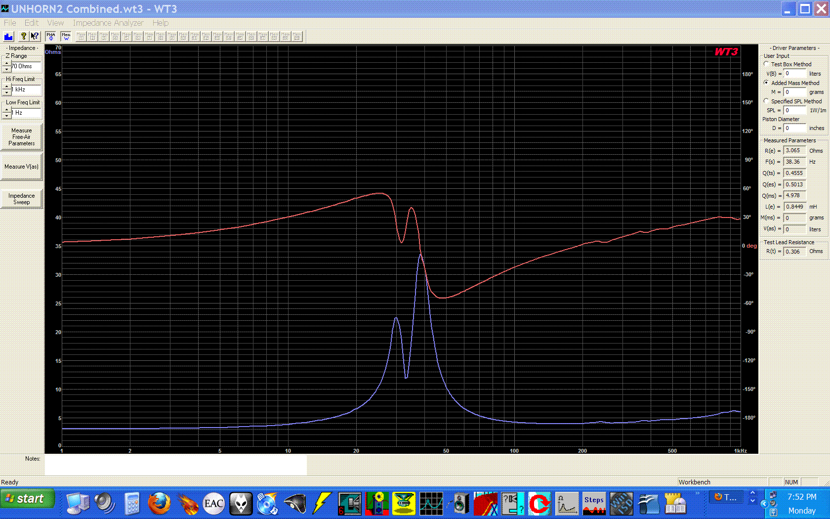This screenshot has width=830, height=519.
Task: Launch WinISD from the quick launch bar
Action: [621, 504]
